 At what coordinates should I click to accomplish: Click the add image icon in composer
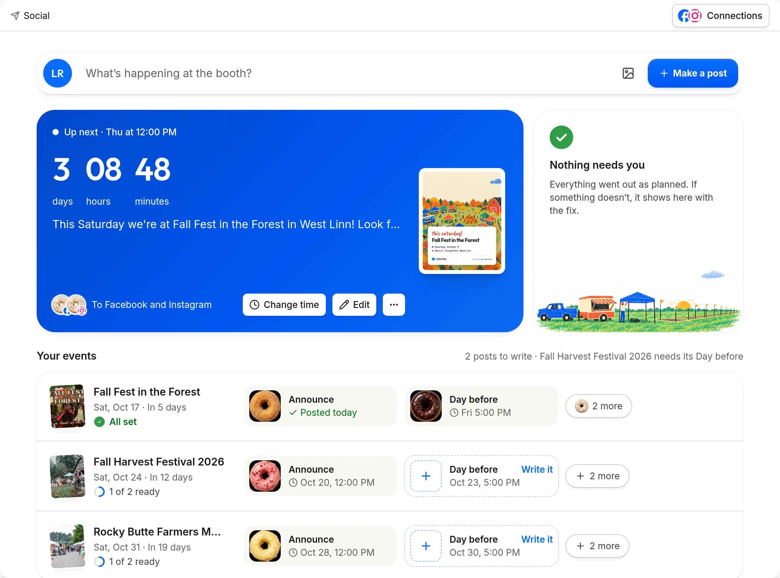(628, 73)
